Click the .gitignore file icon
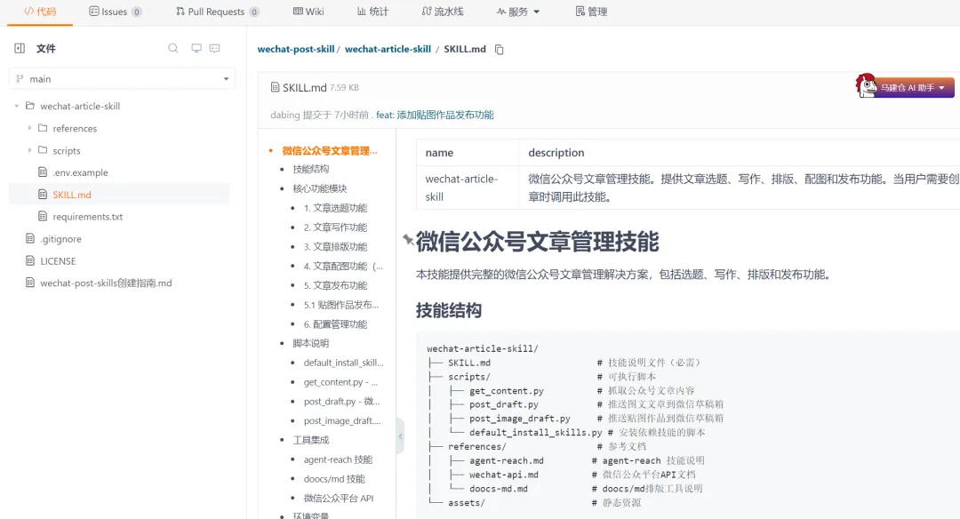Screen dimensions: 960x519 pos(30,238)
